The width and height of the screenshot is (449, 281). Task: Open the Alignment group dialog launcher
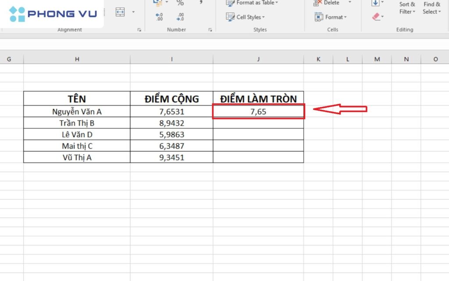coord(139,29)
